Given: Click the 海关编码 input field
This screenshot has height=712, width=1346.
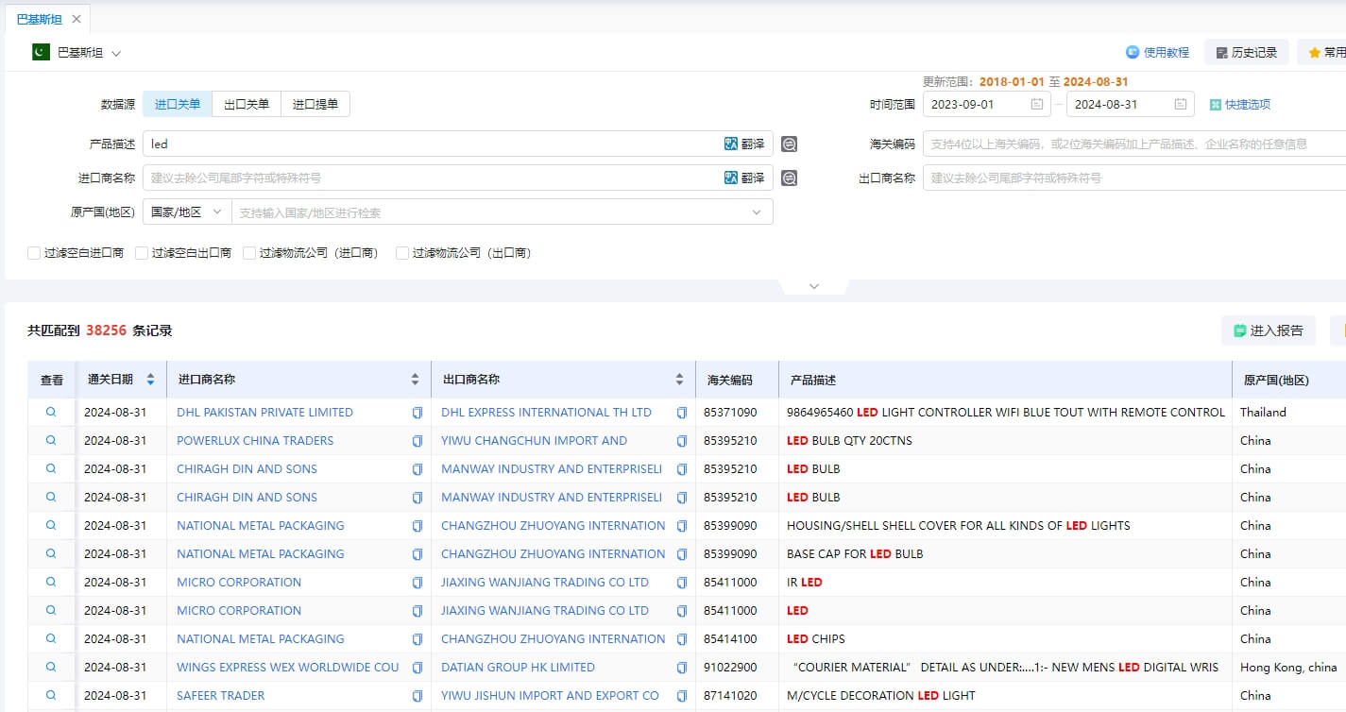Looking at the screenshot, I should coord(1133,144).
